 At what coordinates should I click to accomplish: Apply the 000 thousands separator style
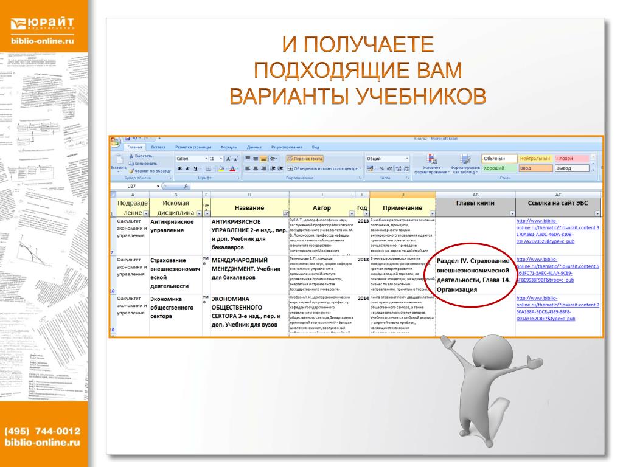coord(390,168)
